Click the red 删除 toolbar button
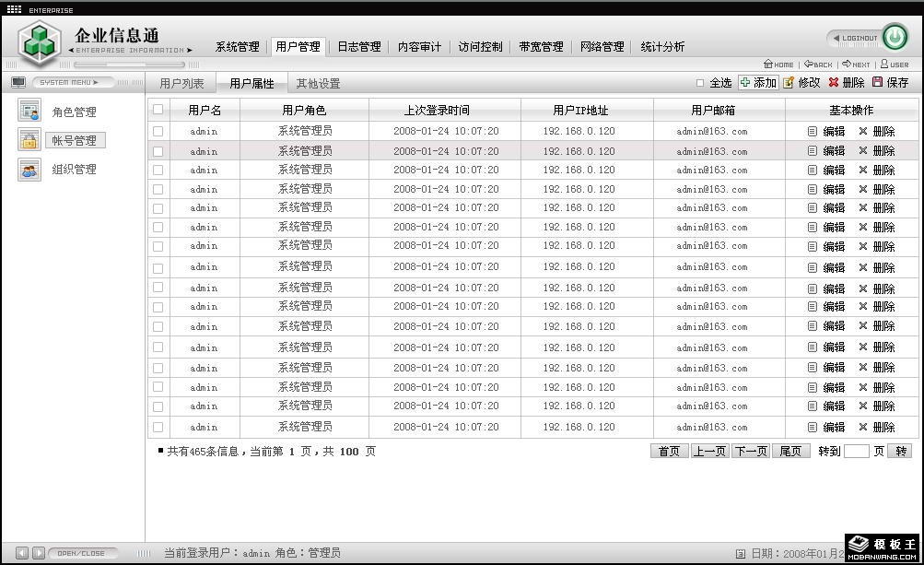Viewport: 924px width, 565px height. 847,83
